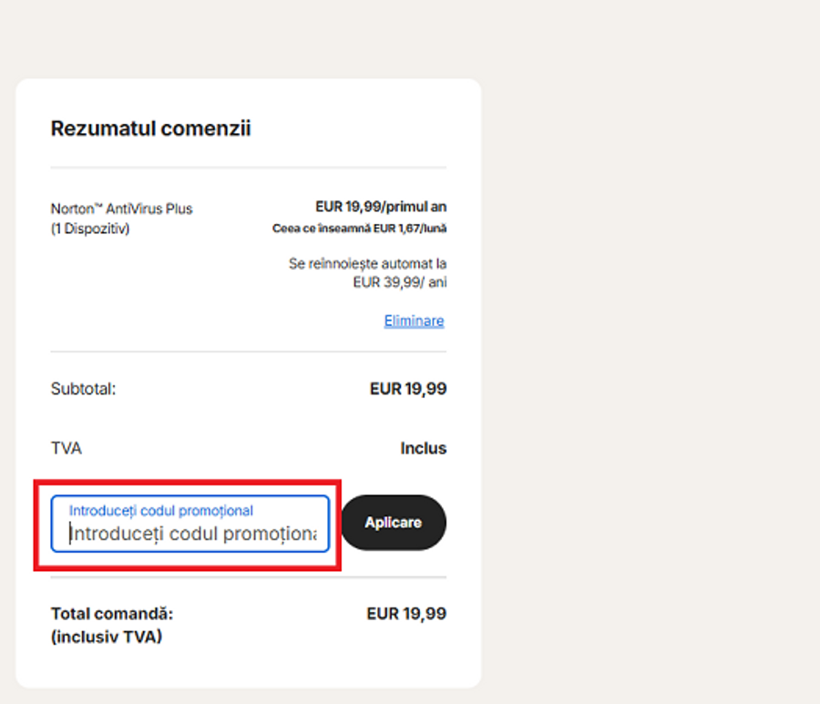Click the Rezumatul comenzii heading
This screenshot has height=704, width=820.
(x=150, y=128)
